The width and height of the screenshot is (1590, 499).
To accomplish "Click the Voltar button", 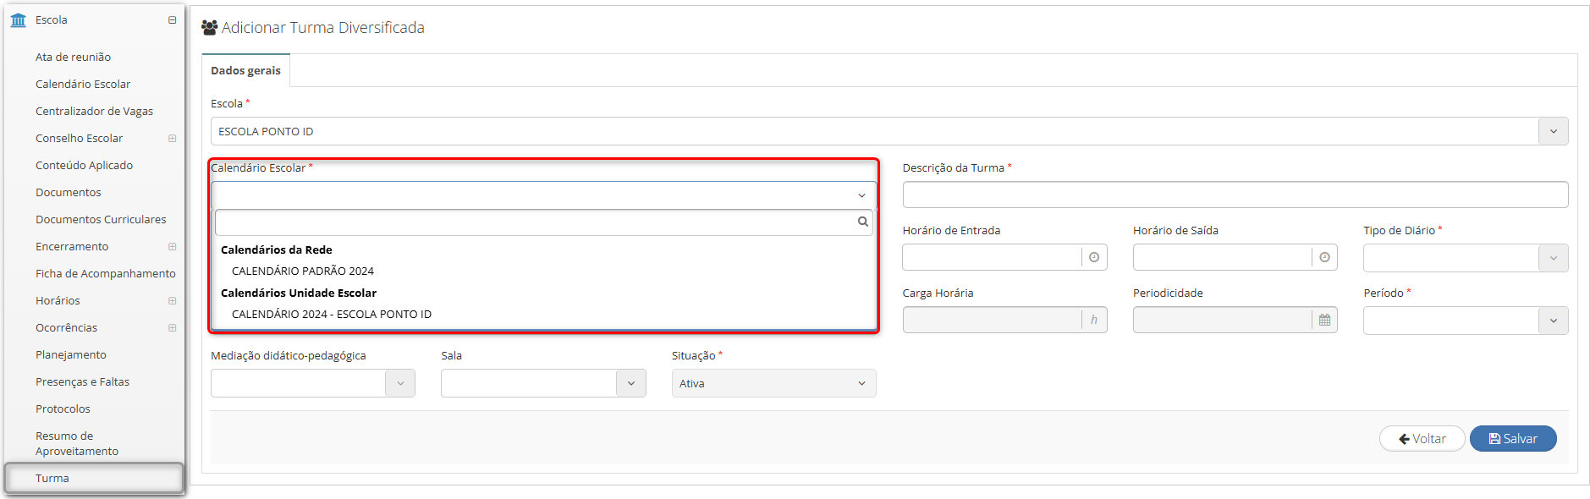I will click(x=1422, y=438).
